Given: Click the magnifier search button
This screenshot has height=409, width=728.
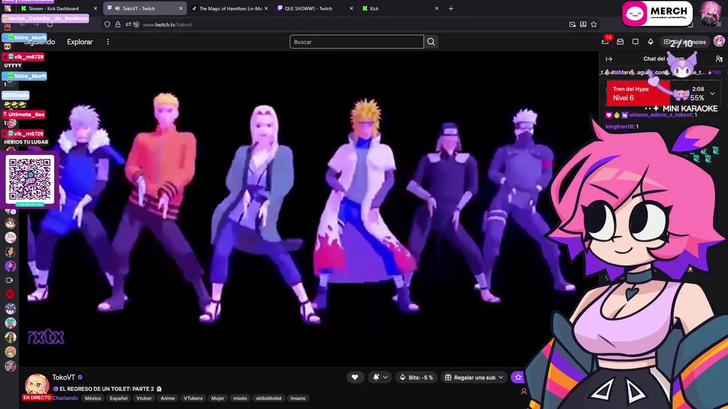Looking at the screenshot, I should coord(431,41).
